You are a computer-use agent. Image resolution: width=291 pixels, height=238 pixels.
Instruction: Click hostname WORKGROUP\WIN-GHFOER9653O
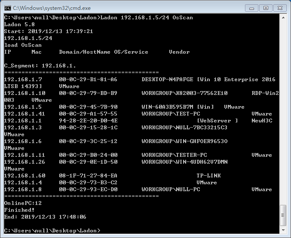(184, 141)
